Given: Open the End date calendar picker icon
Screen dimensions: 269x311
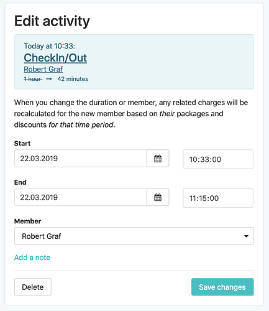Looking at the screenshot, I should point(158,197).
